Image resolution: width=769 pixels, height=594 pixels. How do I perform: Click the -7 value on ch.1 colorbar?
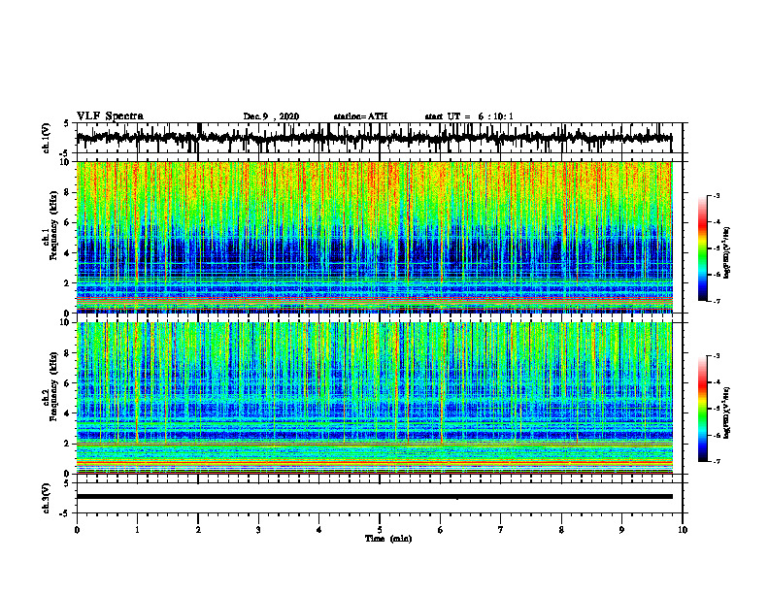click(716, 301)
